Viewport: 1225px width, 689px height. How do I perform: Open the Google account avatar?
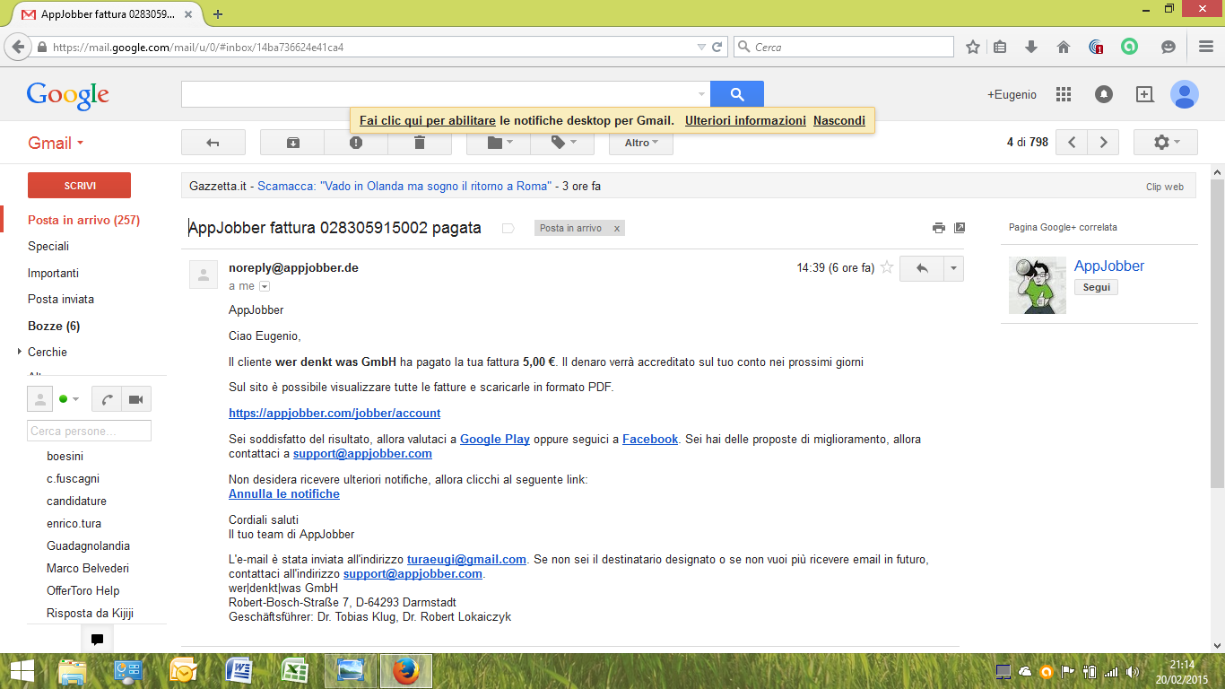[x=1185, y=94]
